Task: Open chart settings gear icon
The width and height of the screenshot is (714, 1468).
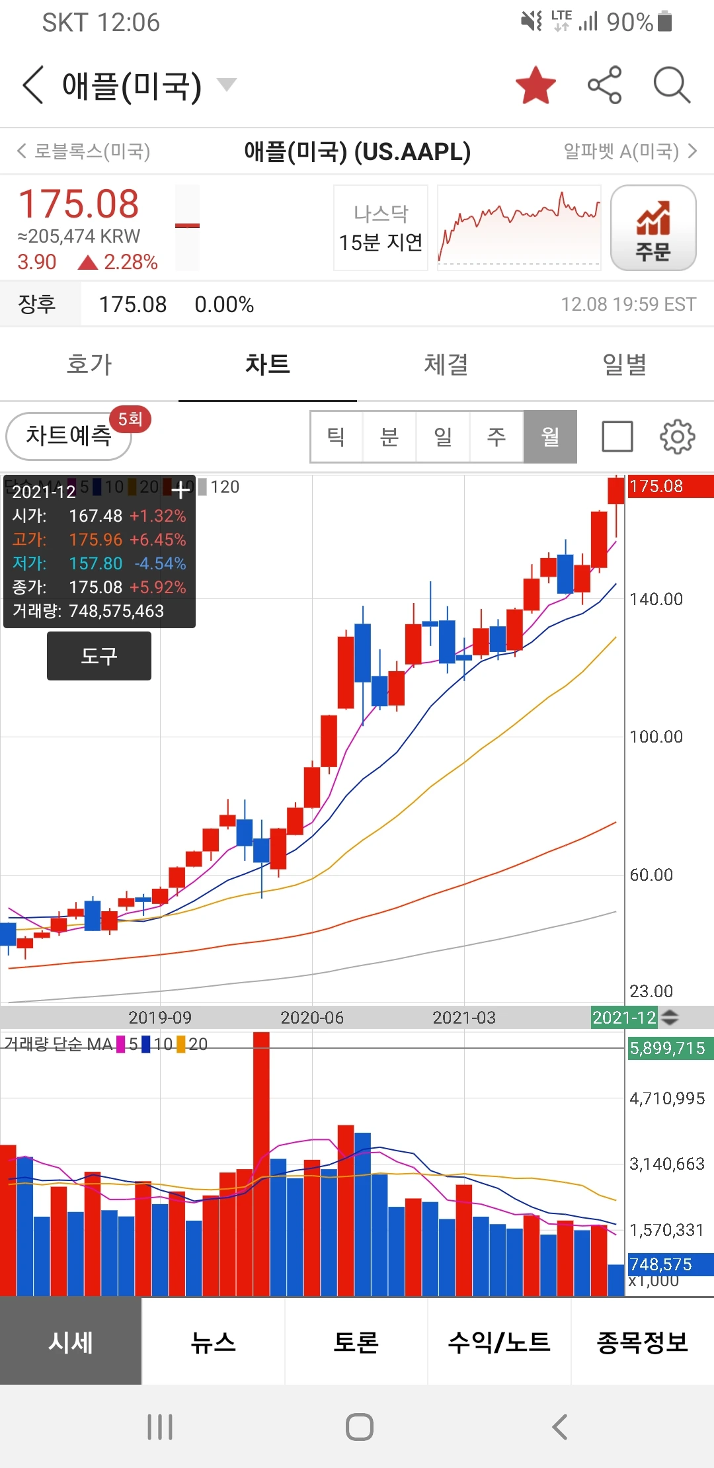Action: [678, 436]
